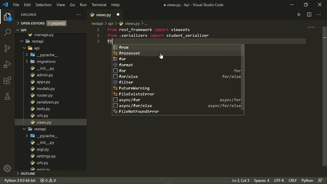Click the VS Code logo in title bar
Screen dimensions: 327x184
[x=6, y=5]
